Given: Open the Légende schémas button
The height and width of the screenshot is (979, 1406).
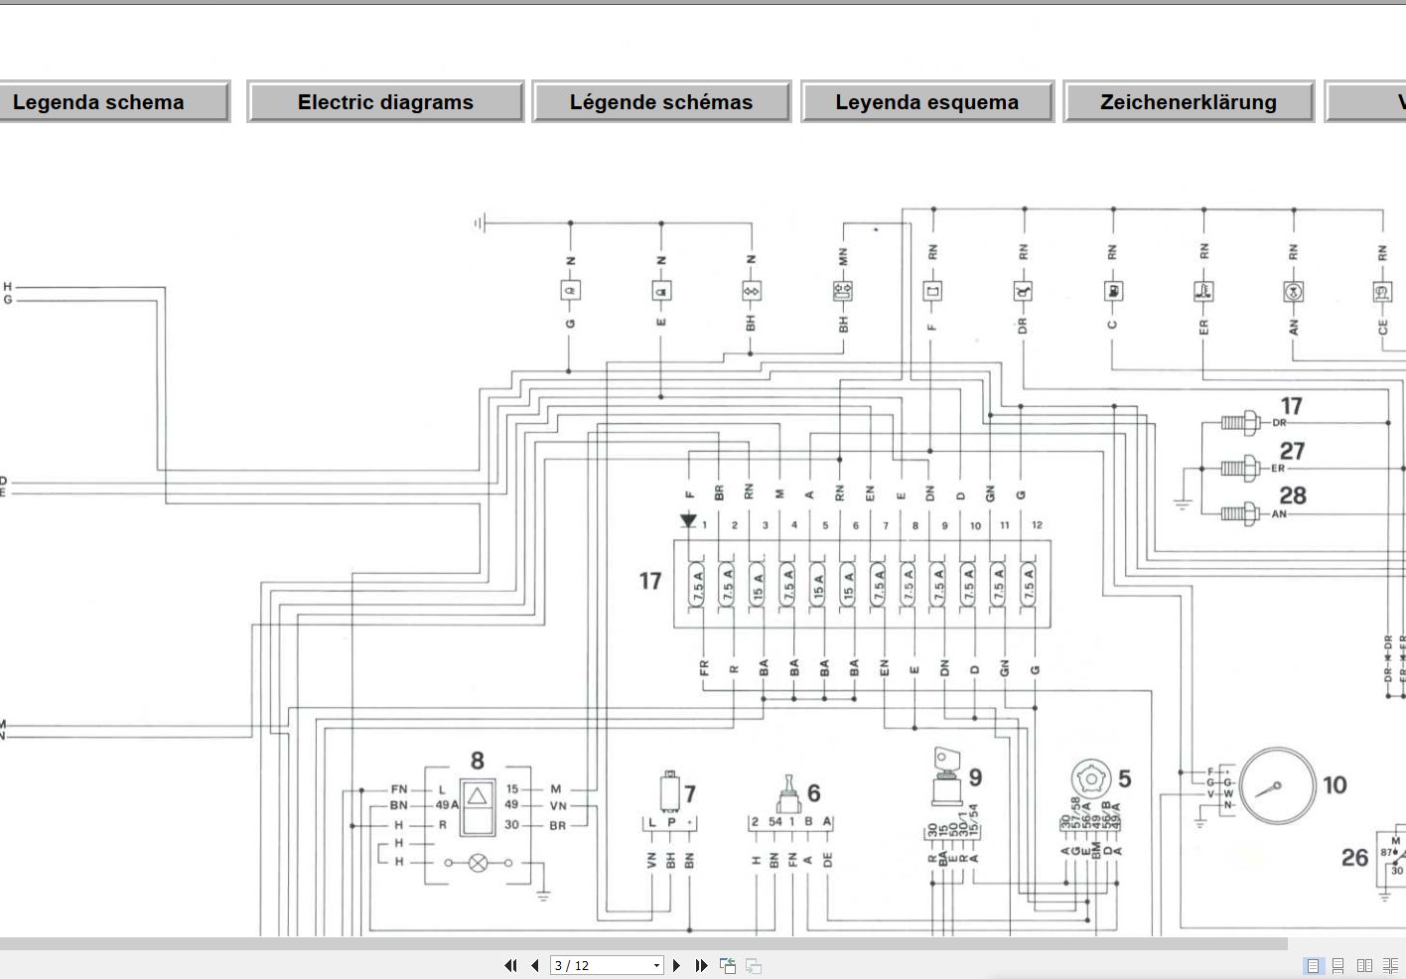Looking at the screenshot, I should click(661, 101).
